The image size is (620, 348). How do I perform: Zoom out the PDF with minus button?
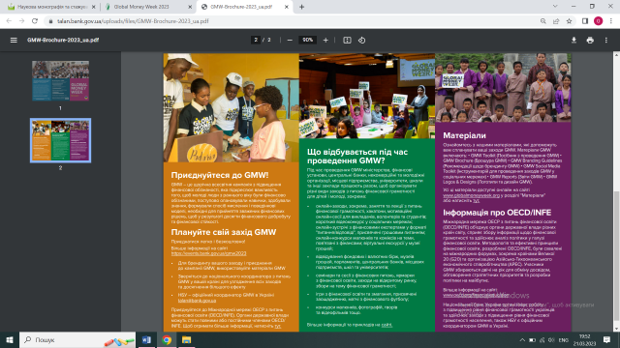click(x=290, y=40)
